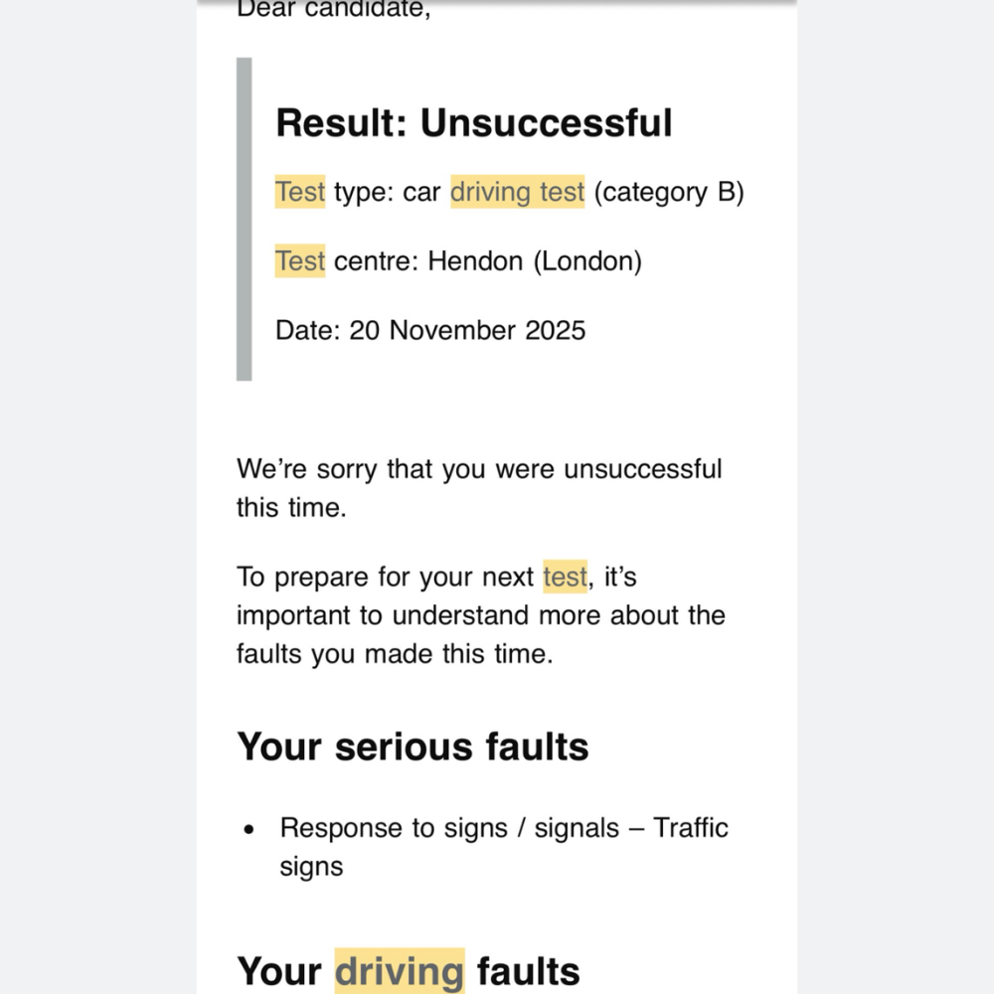Select the highlighted "driving test" phrase

517,192
